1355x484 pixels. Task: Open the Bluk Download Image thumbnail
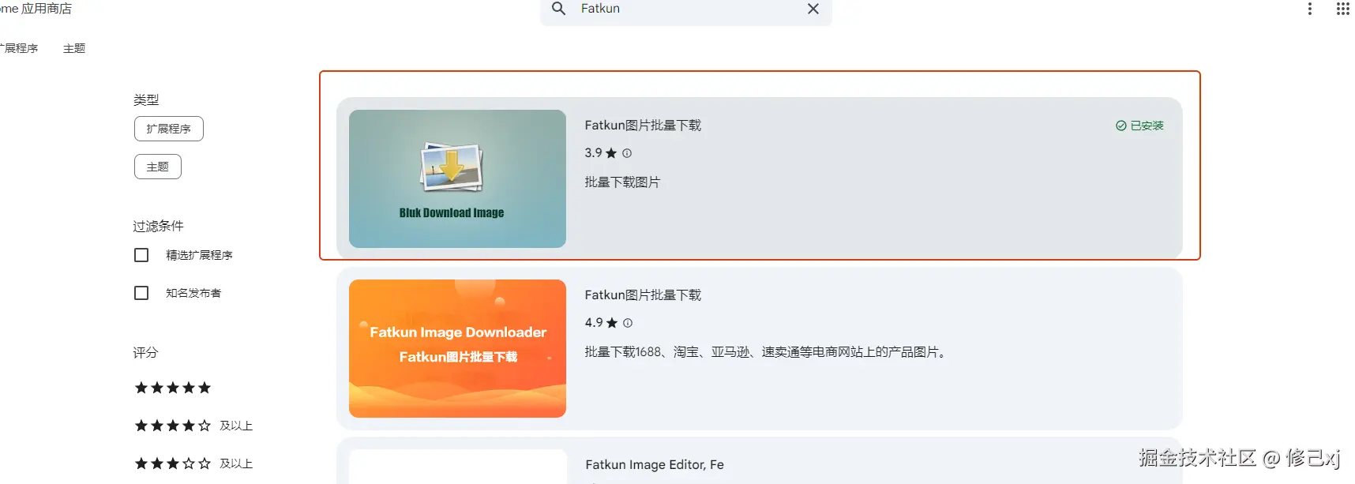coord(457,178)
